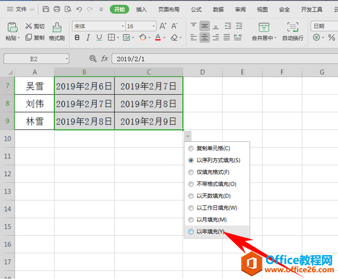
Task: Toggle italic formatting
Action: point(88,37)
